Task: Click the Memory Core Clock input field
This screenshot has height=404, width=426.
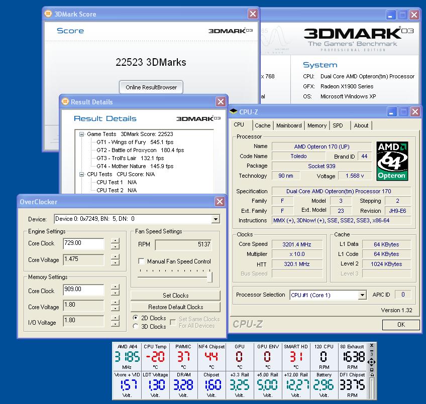Action: point(83,290)
